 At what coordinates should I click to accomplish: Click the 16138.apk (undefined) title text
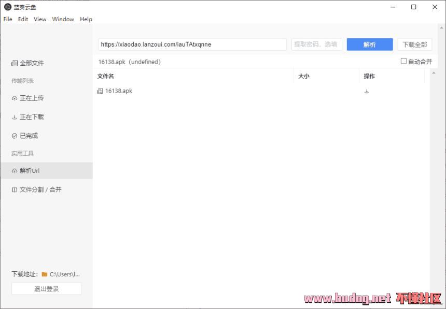pyautogui.click(x=130, y=62)
